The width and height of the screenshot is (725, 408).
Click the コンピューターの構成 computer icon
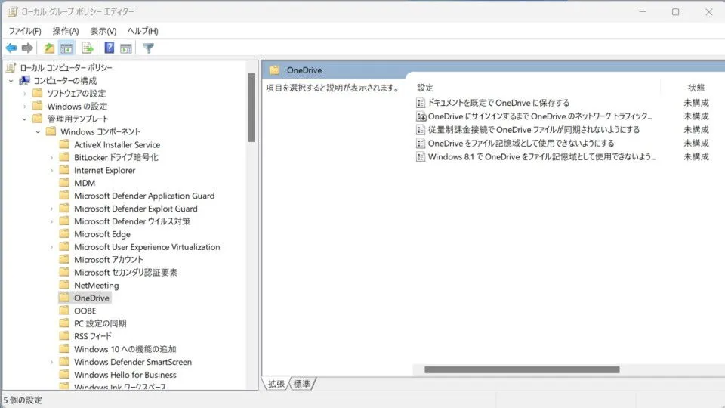click(24, 81)
